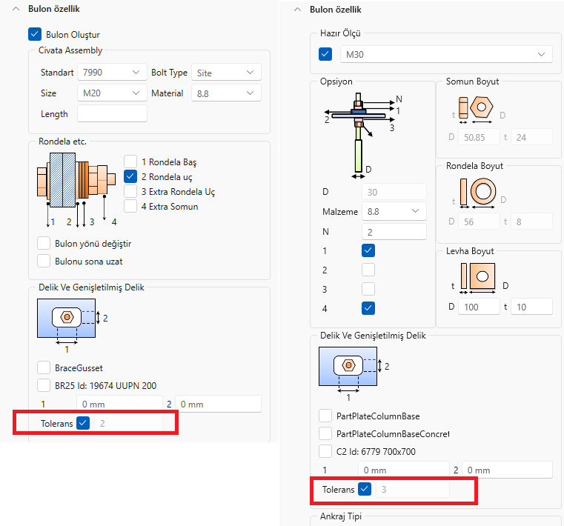The image size is (564, 526).
Task: Open the Malzeme 8.8 dropdown
Action: [x=394, y=212]
